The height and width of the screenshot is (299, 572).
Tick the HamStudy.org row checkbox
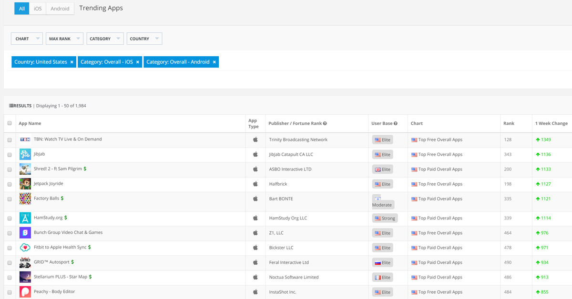pos(10,219)
